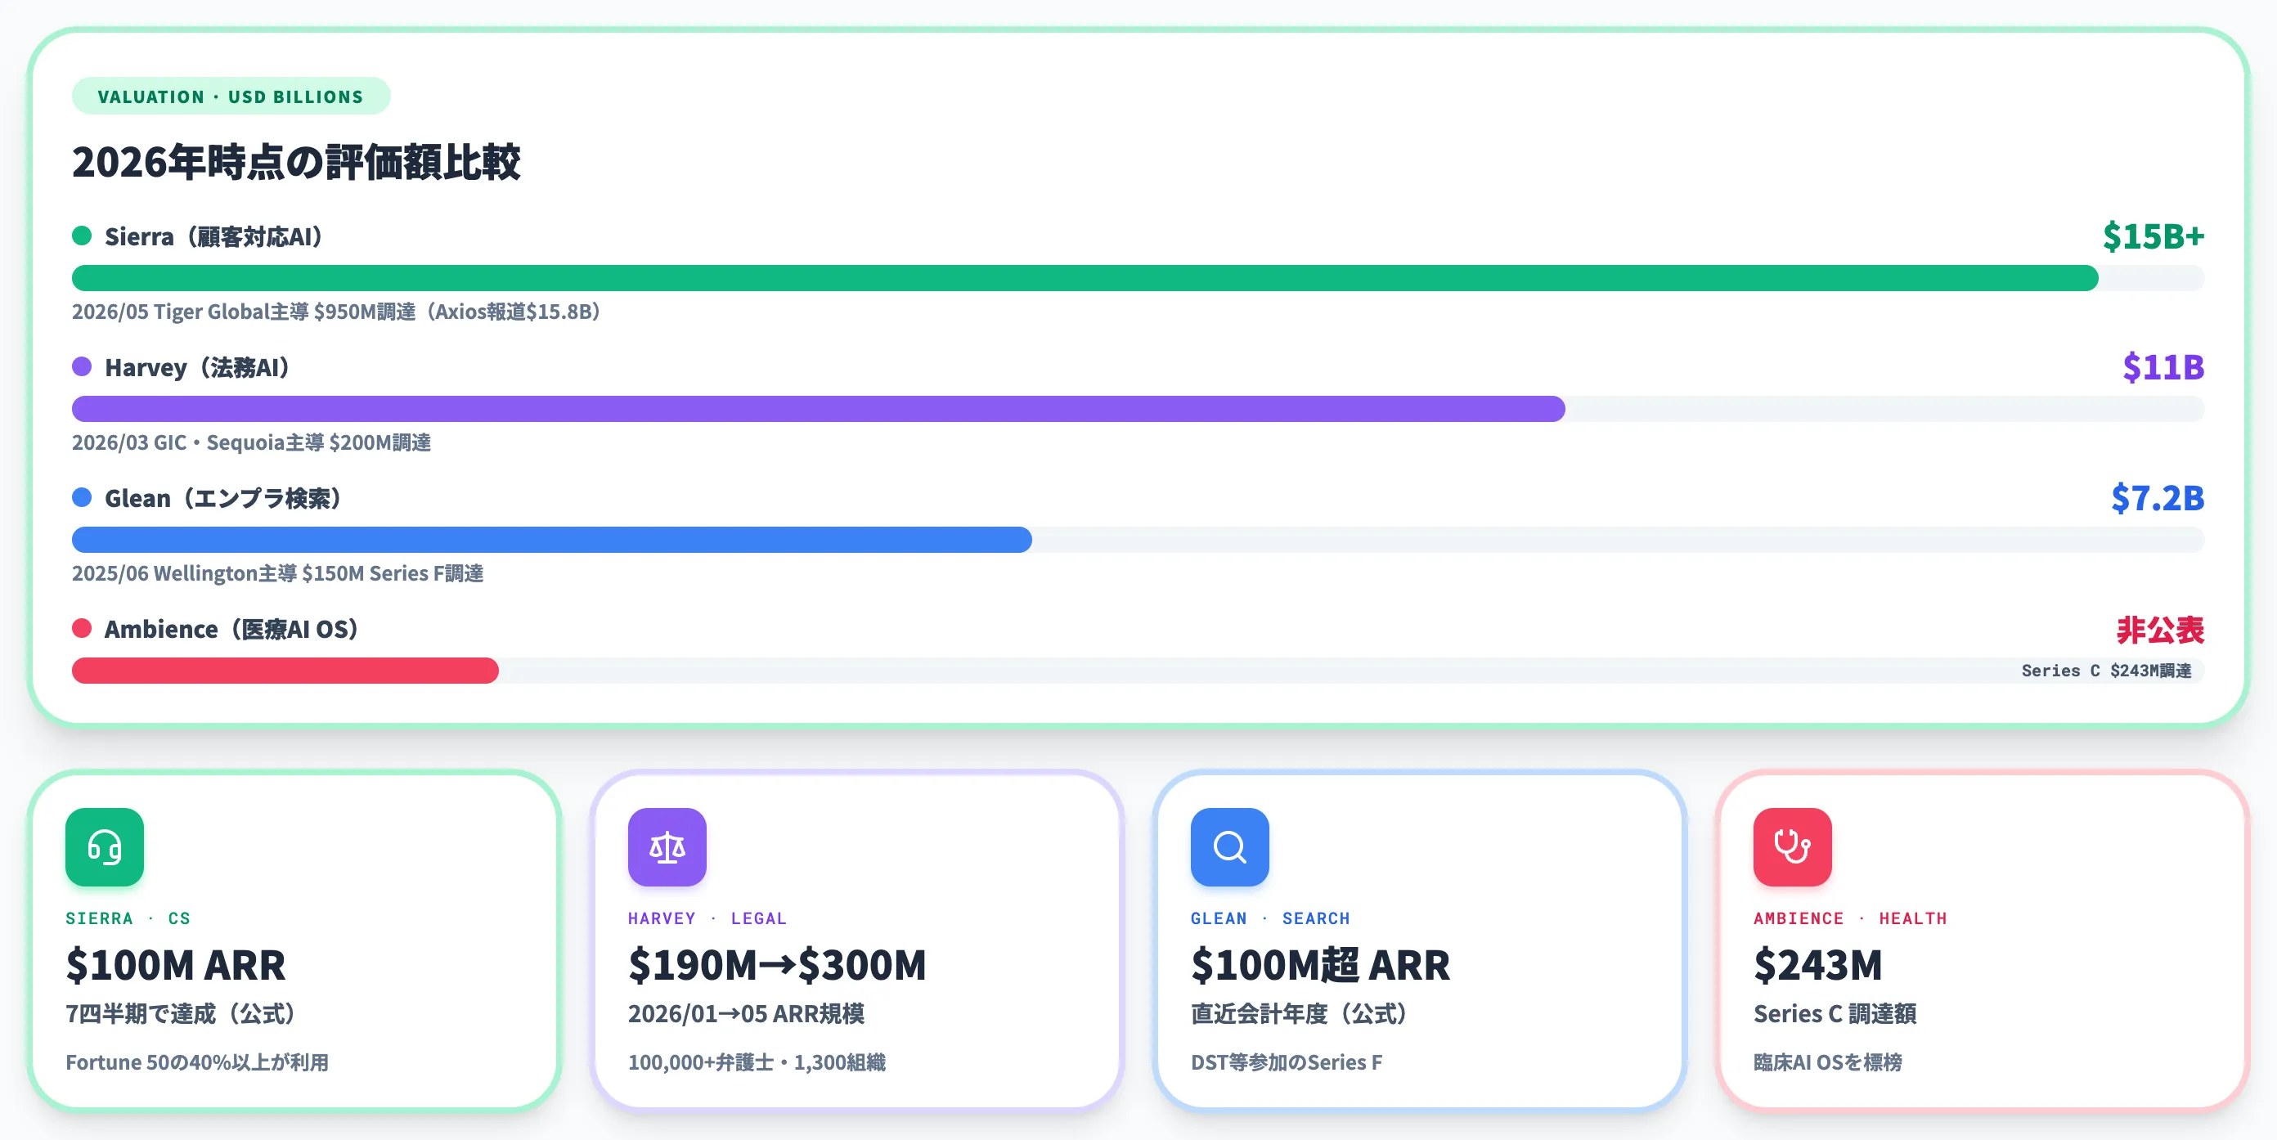Click the AMBIENCE · HEALTH label
This screenshot has height=1140, width=2277.
click(x=1850, y=918)
